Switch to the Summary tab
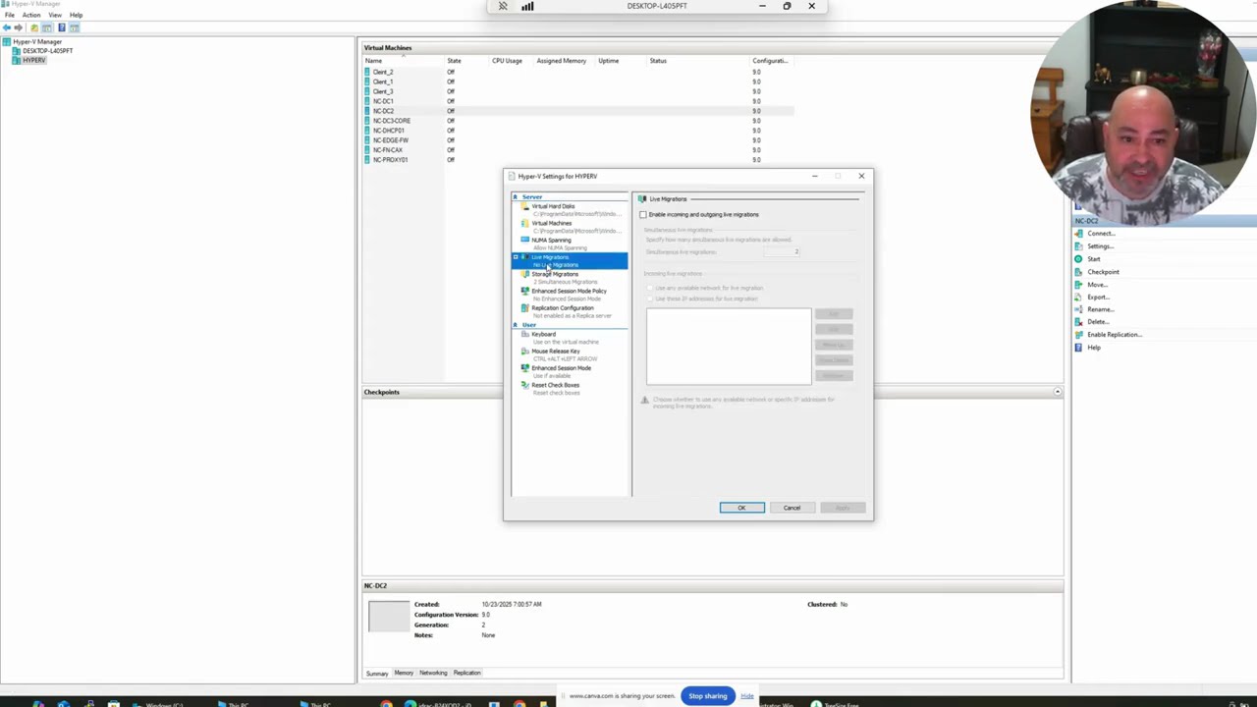This screenshot has height=707, width=1257. pos(377,673)
